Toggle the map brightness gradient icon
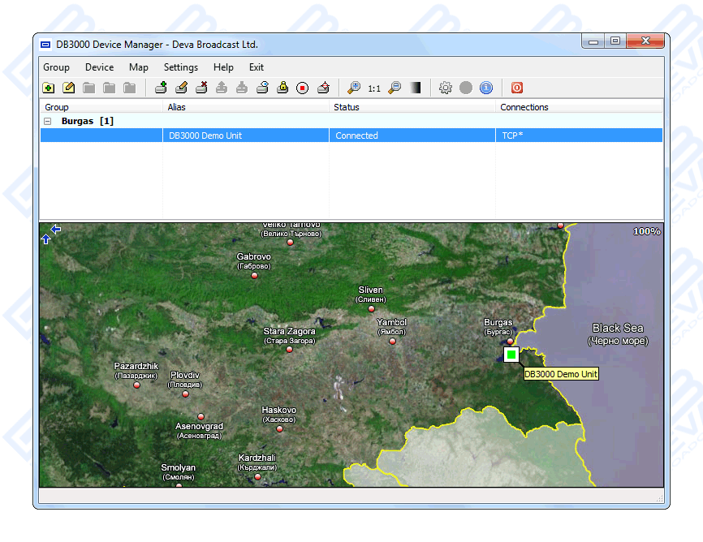703x542 pixels. (x=416, y=88)
